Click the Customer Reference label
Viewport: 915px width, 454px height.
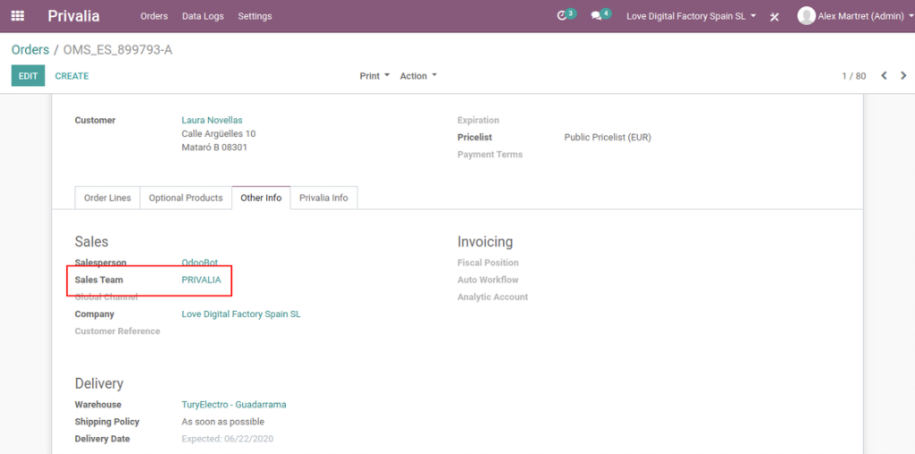[x=117, y=331]
